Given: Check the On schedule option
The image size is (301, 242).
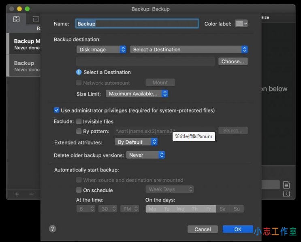Looking at the screenshot, I should coord(79,190).
